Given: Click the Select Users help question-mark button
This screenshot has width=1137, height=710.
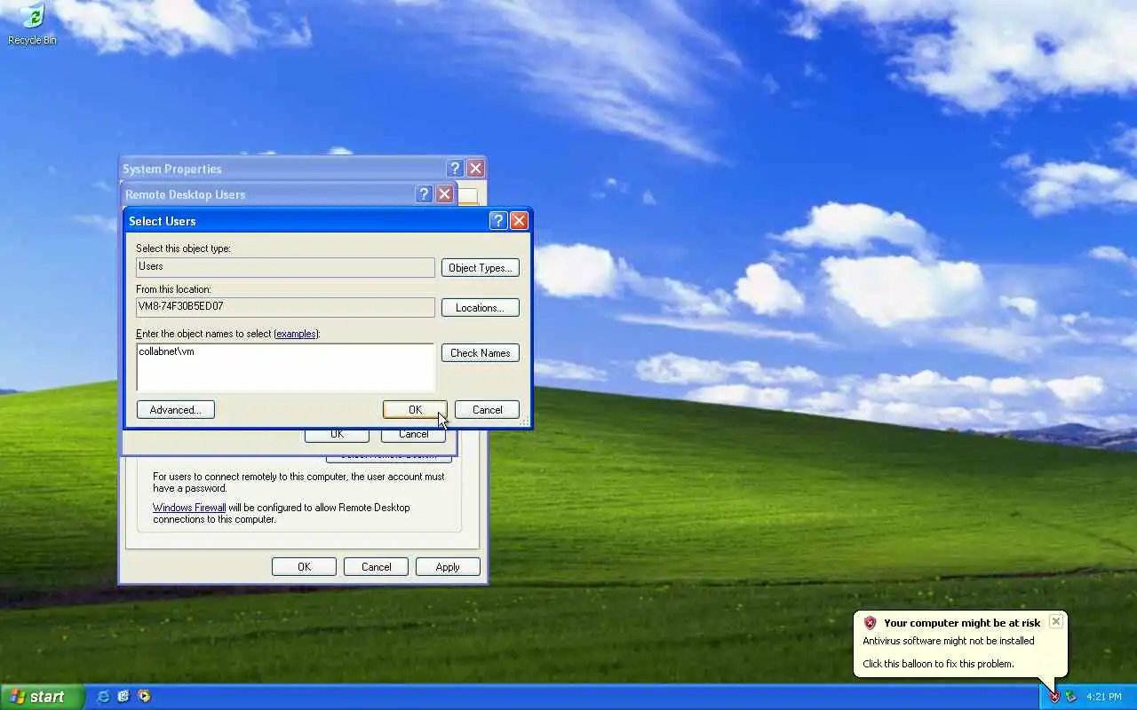Looking at the screenshot, I should (x=498, y=221).
